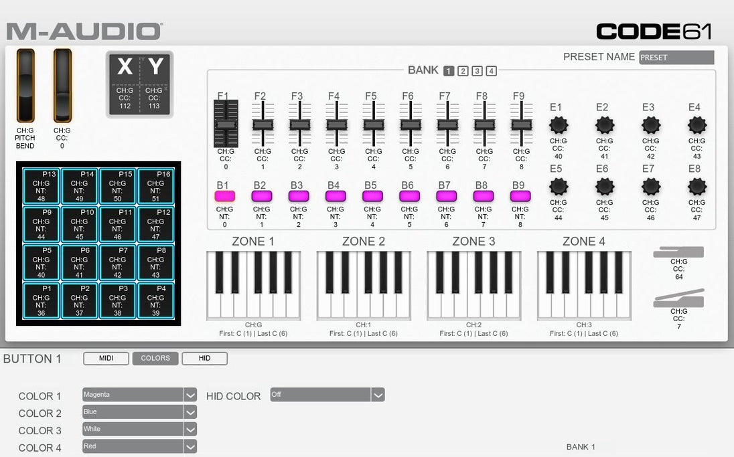Select magenta button B3
This screenshot has width=734, height=457.
pos(299,196)
